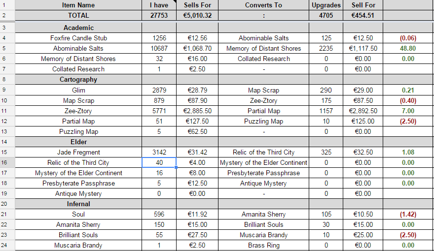
Task: Click the Infernal section header cell
Action: [78, 204]
